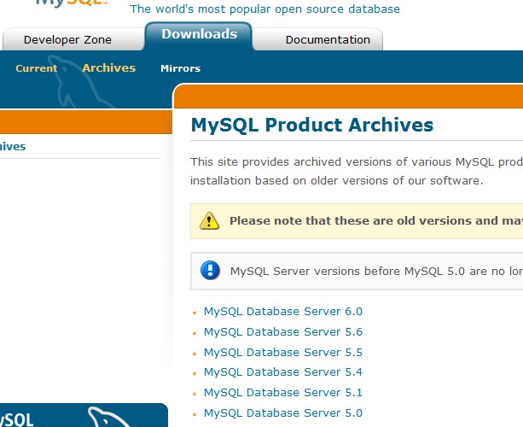Click the MySQL Product Archives heading
This screenshot has width=523, height=427.
[312, 126]
